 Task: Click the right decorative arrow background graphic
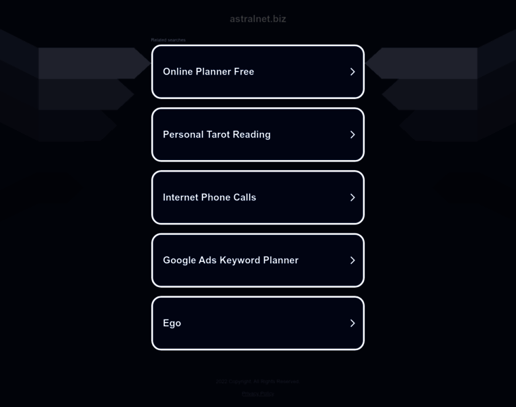tap(441, 85)
